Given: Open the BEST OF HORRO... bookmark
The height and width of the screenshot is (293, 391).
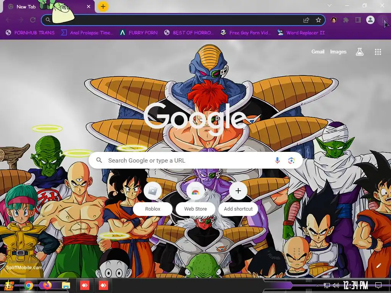Looking at the screenshot, I should point(189,33).
